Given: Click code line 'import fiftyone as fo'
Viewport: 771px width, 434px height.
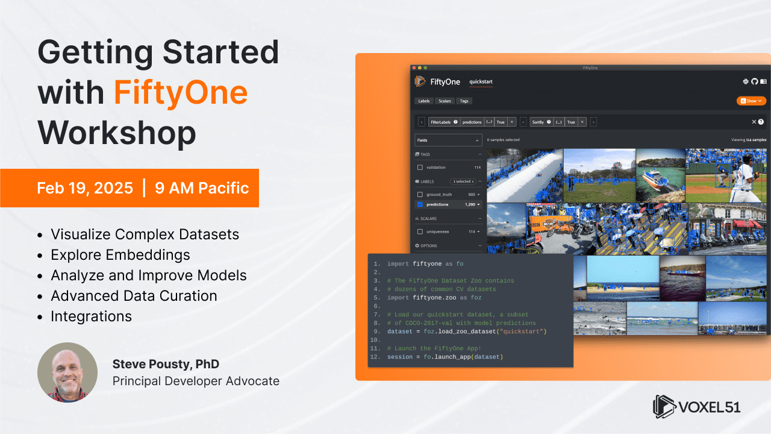Looking at the screenshot, I should coord(425,264).
